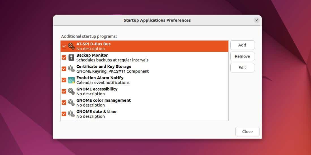Select Evolution Alarm Notify title
This screenshot has height=155, width=311.
(x=100, y=78)
